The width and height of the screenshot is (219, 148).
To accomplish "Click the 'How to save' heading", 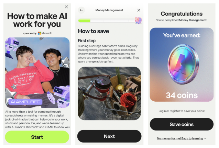I will (94, 31).
